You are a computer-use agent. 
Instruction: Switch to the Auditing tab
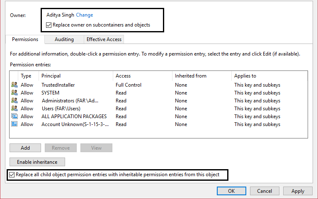point(64,39)
